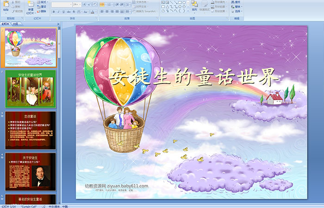Toggle Italic formatting
Image resolution: width=324 pixels, height=208 pixels.
[58, 12]
